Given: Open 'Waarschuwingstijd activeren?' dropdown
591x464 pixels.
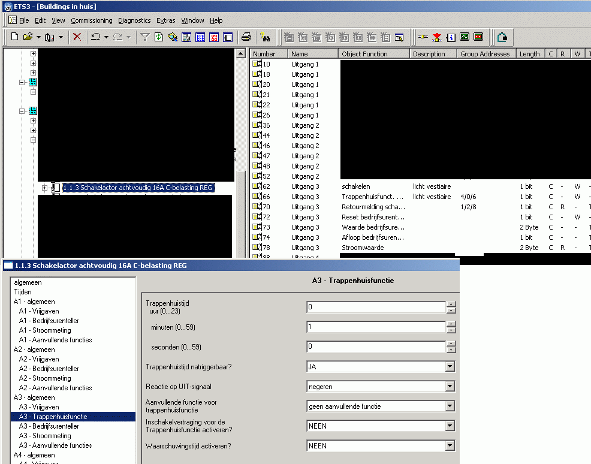Looking at the screenshot, I should 450,445.
